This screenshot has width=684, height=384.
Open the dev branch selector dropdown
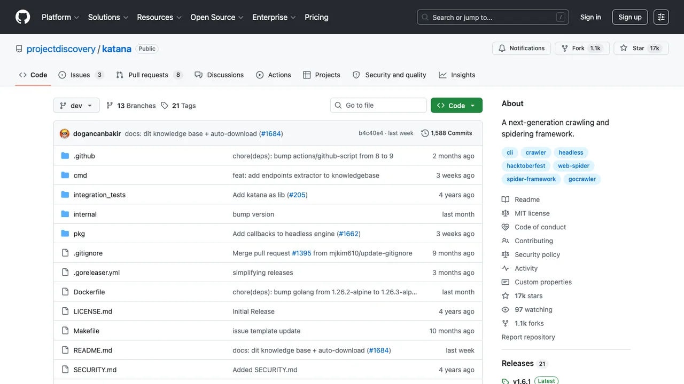(76, 106)
